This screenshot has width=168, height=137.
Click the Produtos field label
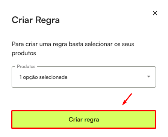[x=26, y=66]
